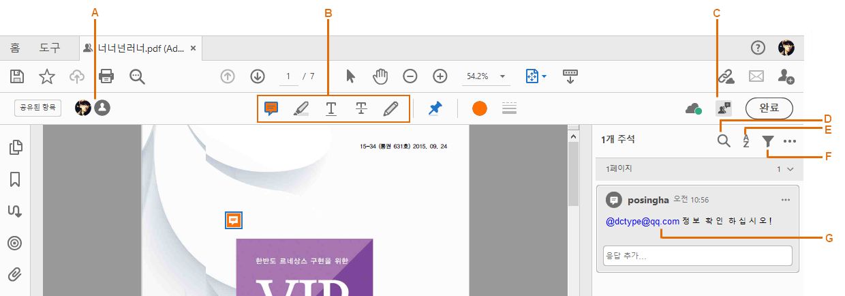Click the @dctype@qq.com mention link
This screenshot has width=845, height=296.
tap(643, 221)
